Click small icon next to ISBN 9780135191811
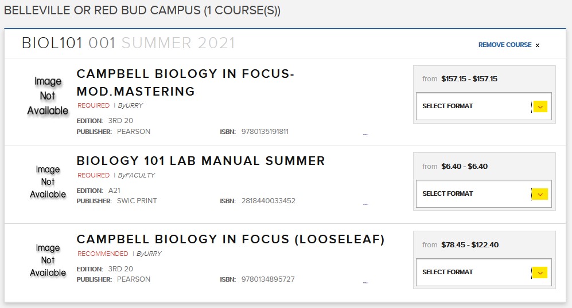The width and height of the screenshot is (572, 308). (365, 135)
